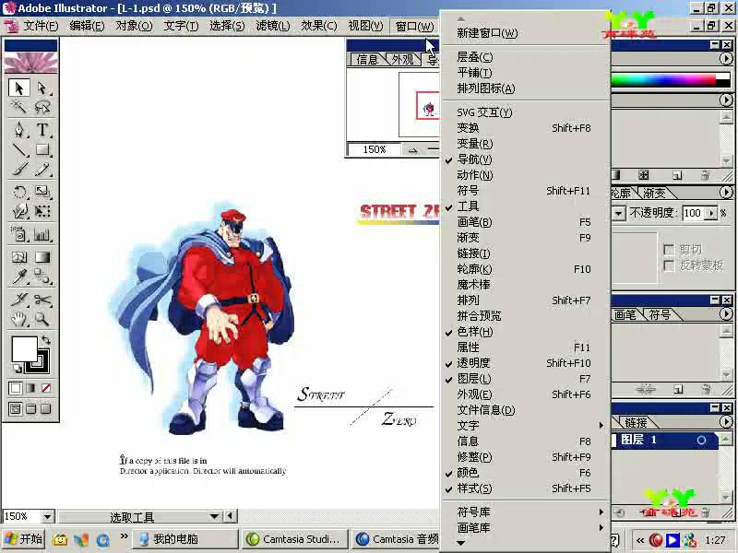Open the 画笔/符号 panel options arrow
This screenshot has height=553, width=738.
(x=726, y=314)
